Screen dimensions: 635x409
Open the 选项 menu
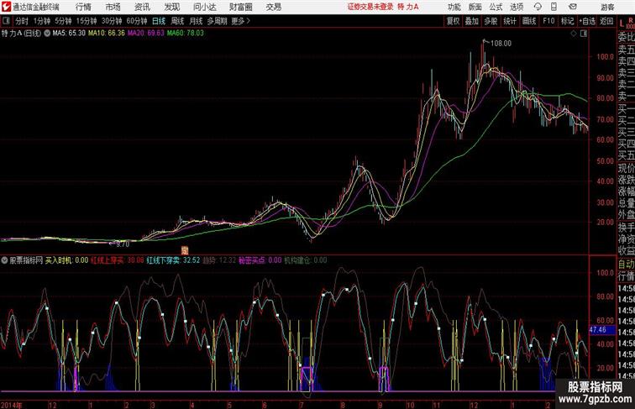tap(517, 7)
